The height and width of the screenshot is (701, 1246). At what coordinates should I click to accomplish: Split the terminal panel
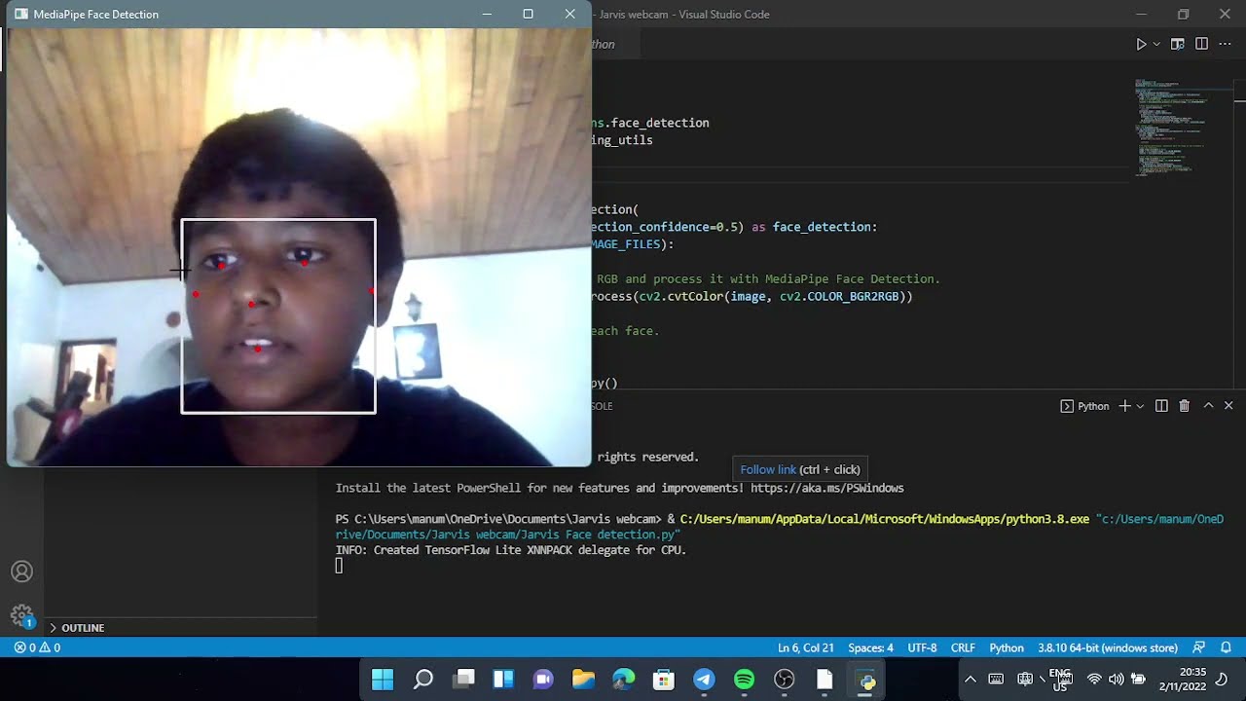point(1161,406)
